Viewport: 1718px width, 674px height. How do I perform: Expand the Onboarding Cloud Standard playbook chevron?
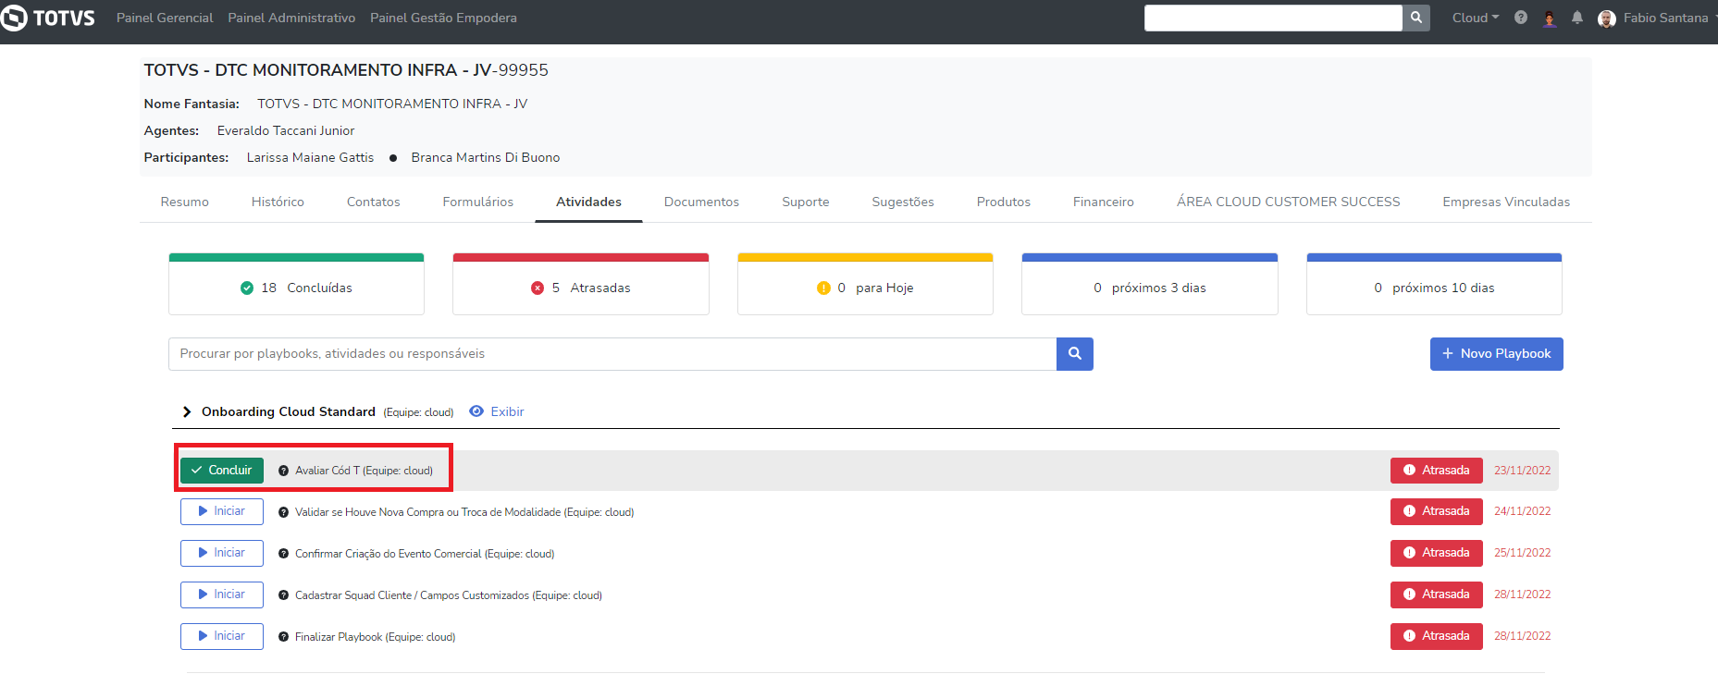(x=187, y=411)
